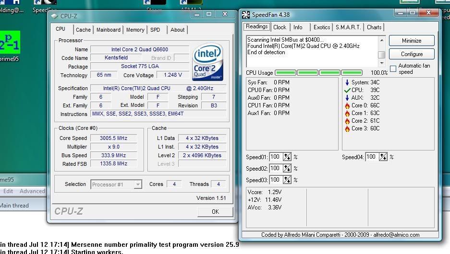The image size is (450, 254).
Task: Click the Main thread title in Prime95
Action: coord(14,205)
